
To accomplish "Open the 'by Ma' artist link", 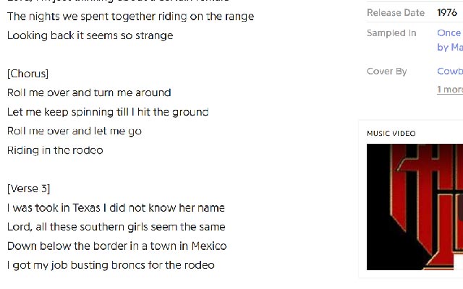I will coord(450,47).
